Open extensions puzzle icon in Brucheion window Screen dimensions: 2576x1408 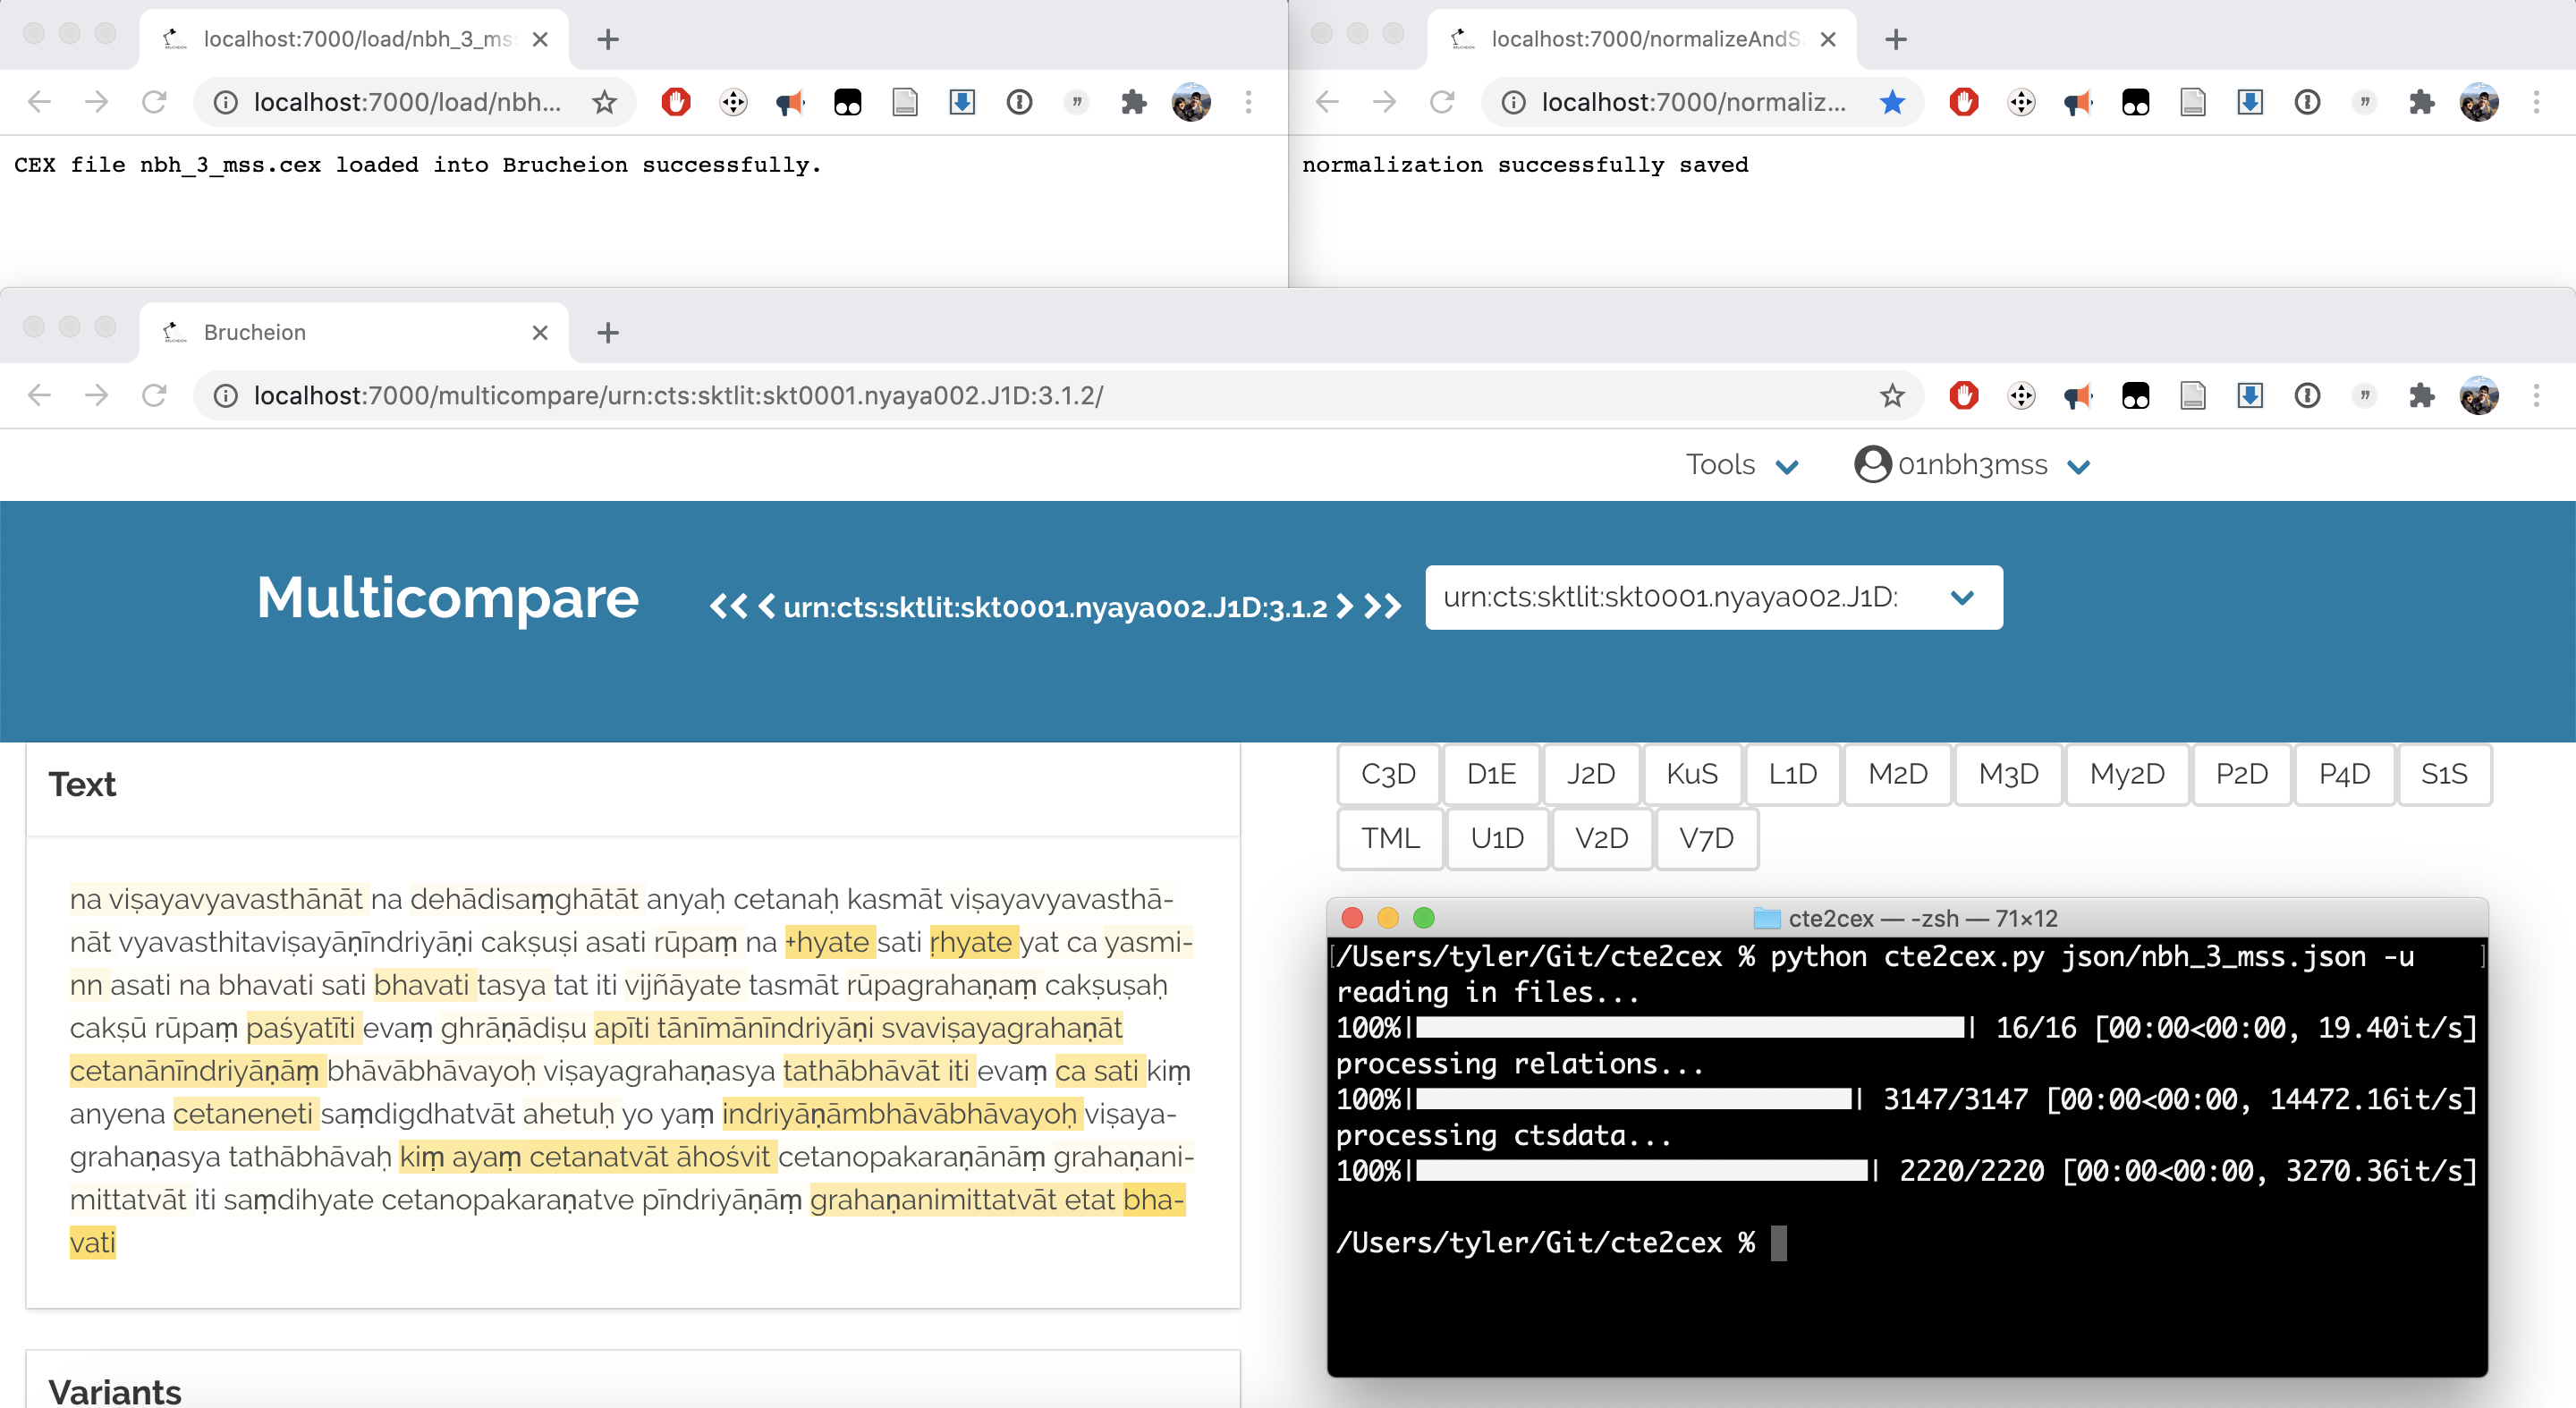2421,396
